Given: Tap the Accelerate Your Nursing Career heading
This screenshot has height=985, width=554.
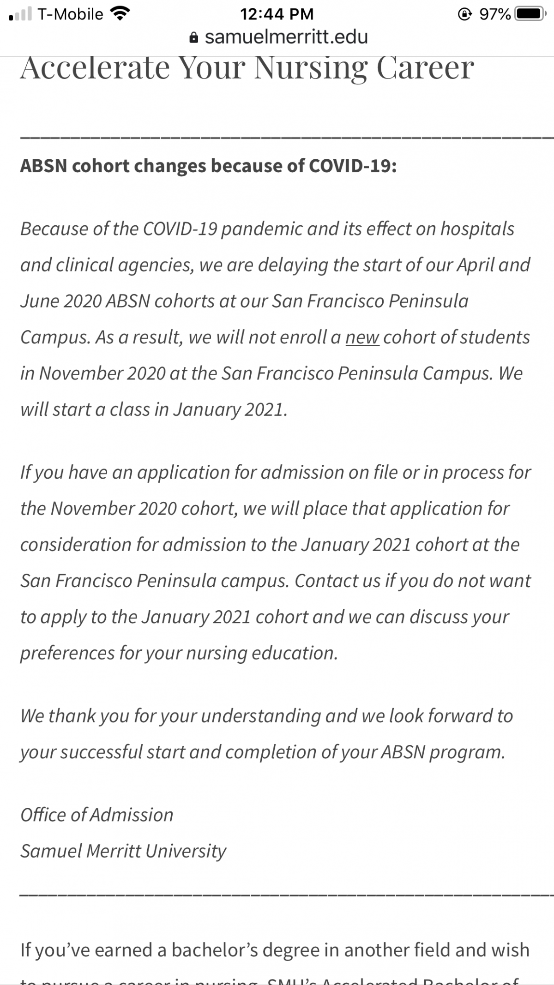Looking at the screenshot, I should click(247, 68).
